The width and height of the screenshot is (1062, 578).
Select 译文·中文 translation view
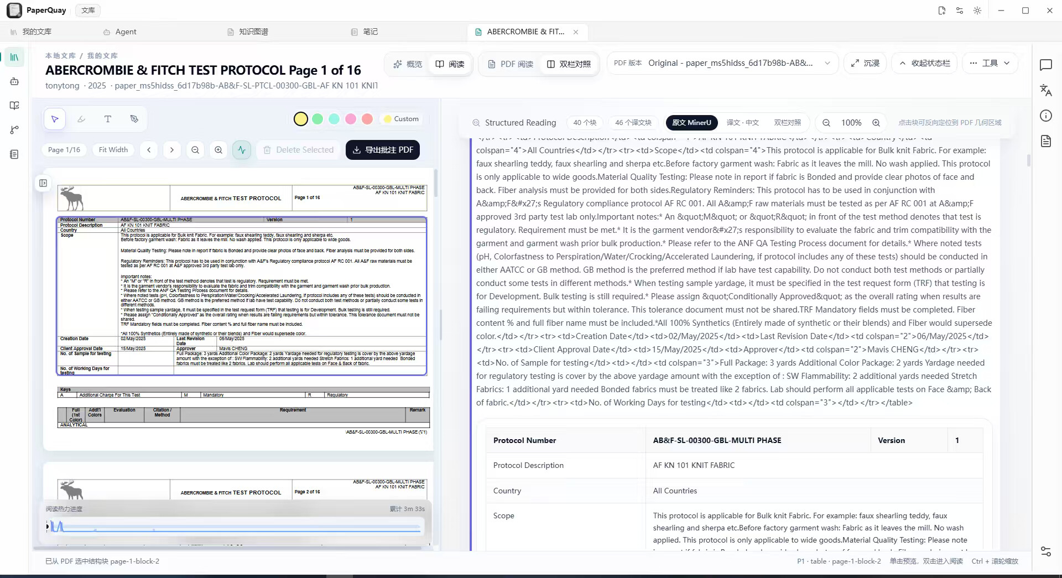point(743,123)
